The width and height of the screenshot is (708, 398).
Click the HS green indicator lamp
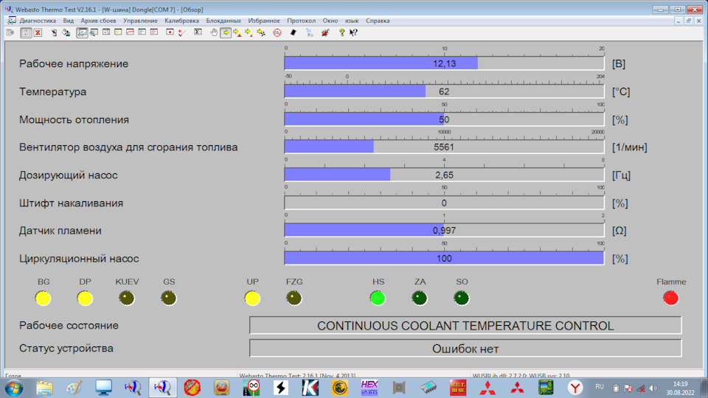[378, 298]
